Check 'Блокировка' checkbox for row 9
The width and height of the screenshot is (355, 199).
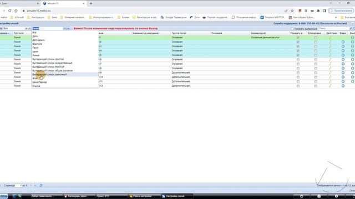pos(316,72)
